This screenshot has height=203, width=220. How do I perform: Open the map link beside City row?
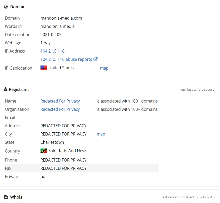101,134
